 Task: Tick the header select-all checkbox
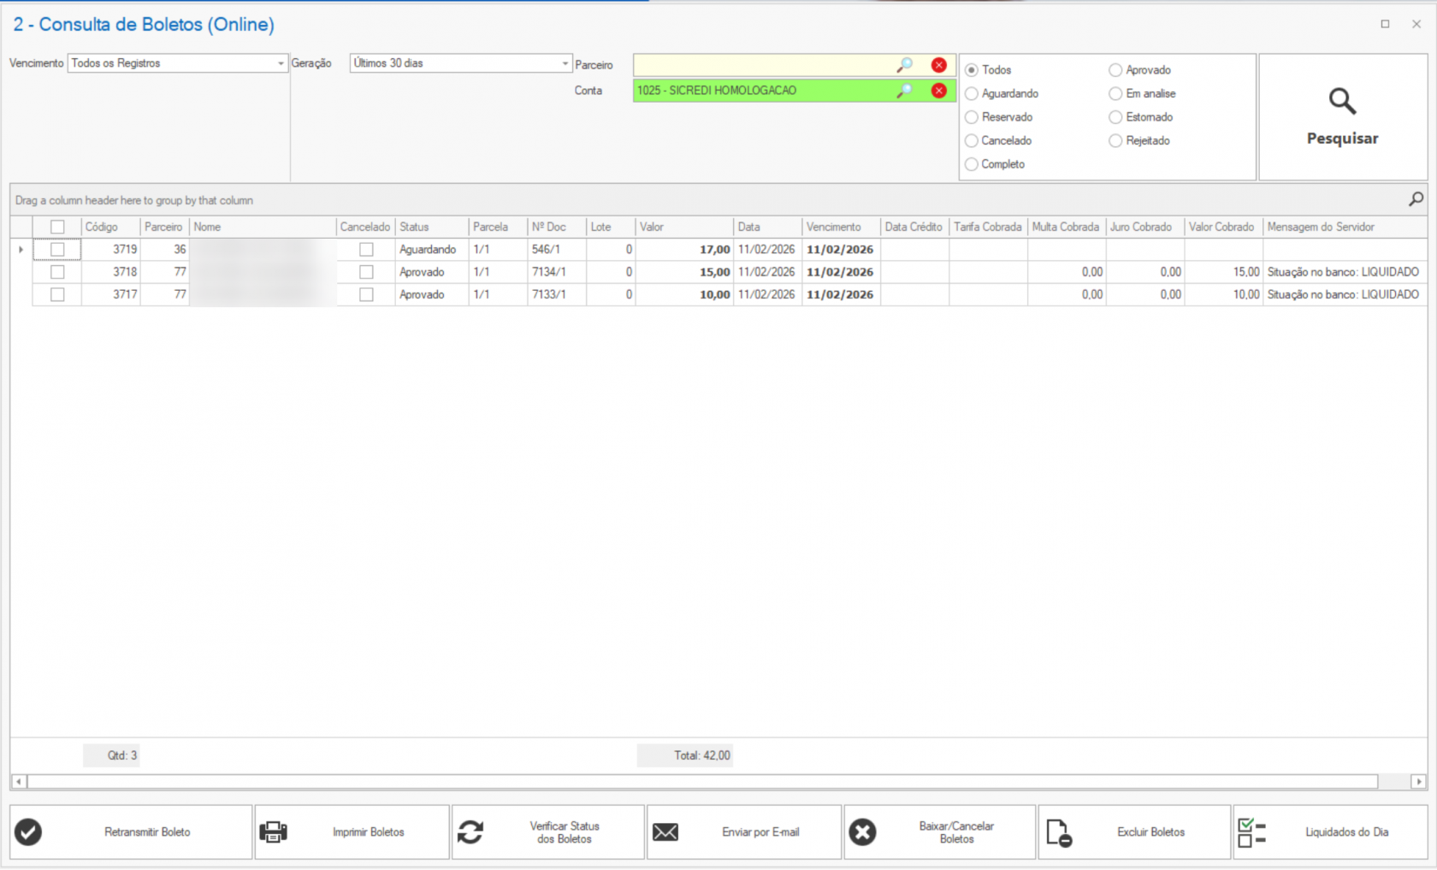point(57,227)
